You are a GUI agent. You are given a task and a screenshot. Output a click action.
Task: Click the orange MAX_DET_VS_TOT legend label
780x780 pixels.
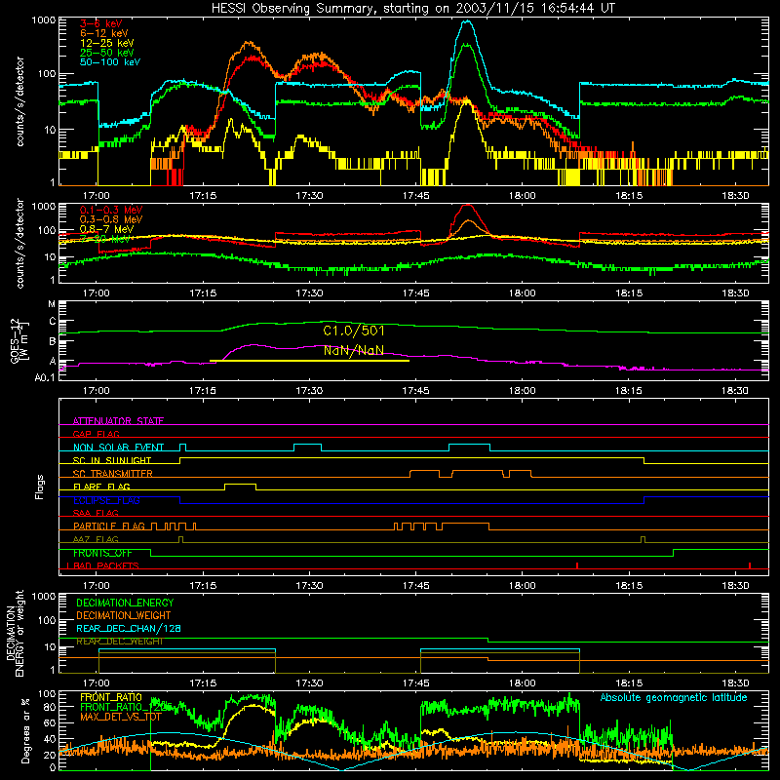(x=121, y=717)
